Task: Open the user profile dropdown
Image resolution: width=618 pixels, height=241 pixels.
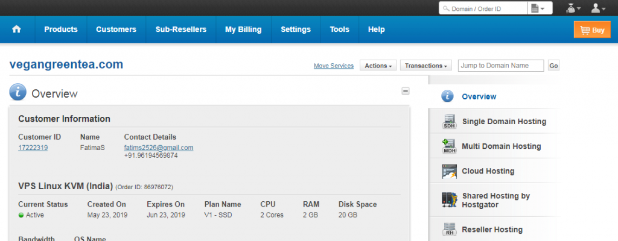Action: 598,8
